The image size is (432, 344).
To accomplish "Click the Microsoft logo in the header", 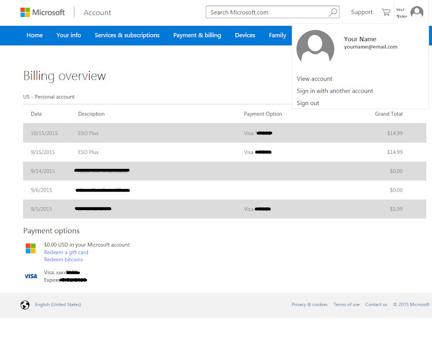I will pyautogui.click(x=43, y=12).
